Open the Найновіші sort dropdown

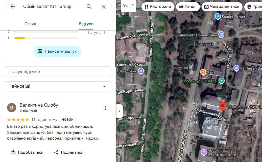pos(58,86)
